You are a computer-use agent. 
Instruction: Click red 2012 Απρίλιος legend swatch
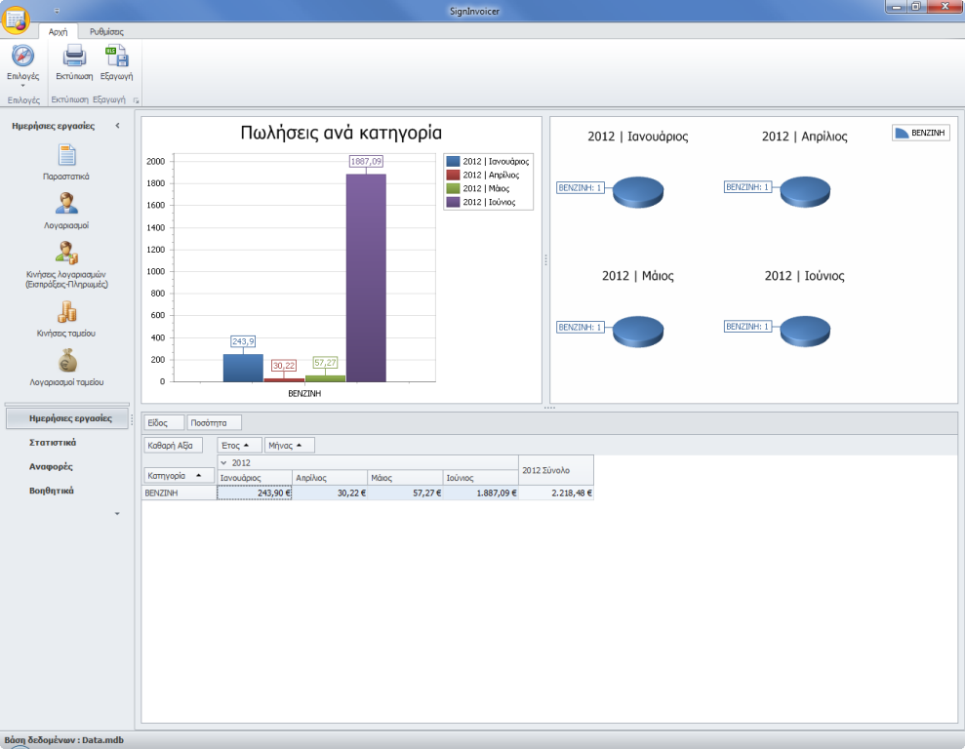tap(453, 175)
